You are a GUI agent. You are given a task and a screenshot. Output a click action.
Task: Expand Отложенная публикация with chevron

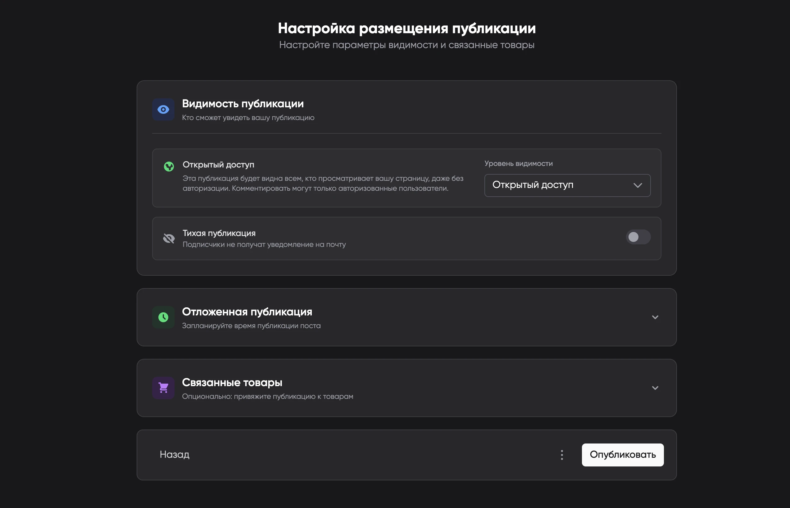pyautogui.click(x=655, y=317)
